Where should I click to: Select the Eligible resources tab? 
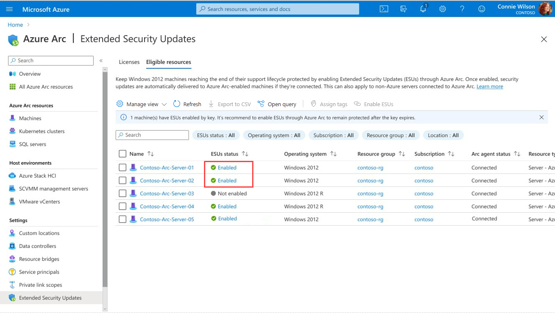coord(168,62)
